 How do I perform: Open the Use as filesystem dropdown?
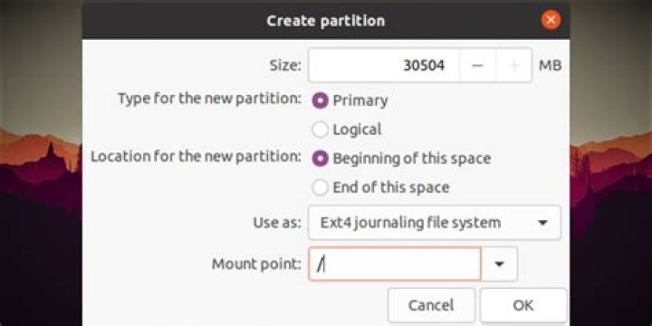pos(435,223)
